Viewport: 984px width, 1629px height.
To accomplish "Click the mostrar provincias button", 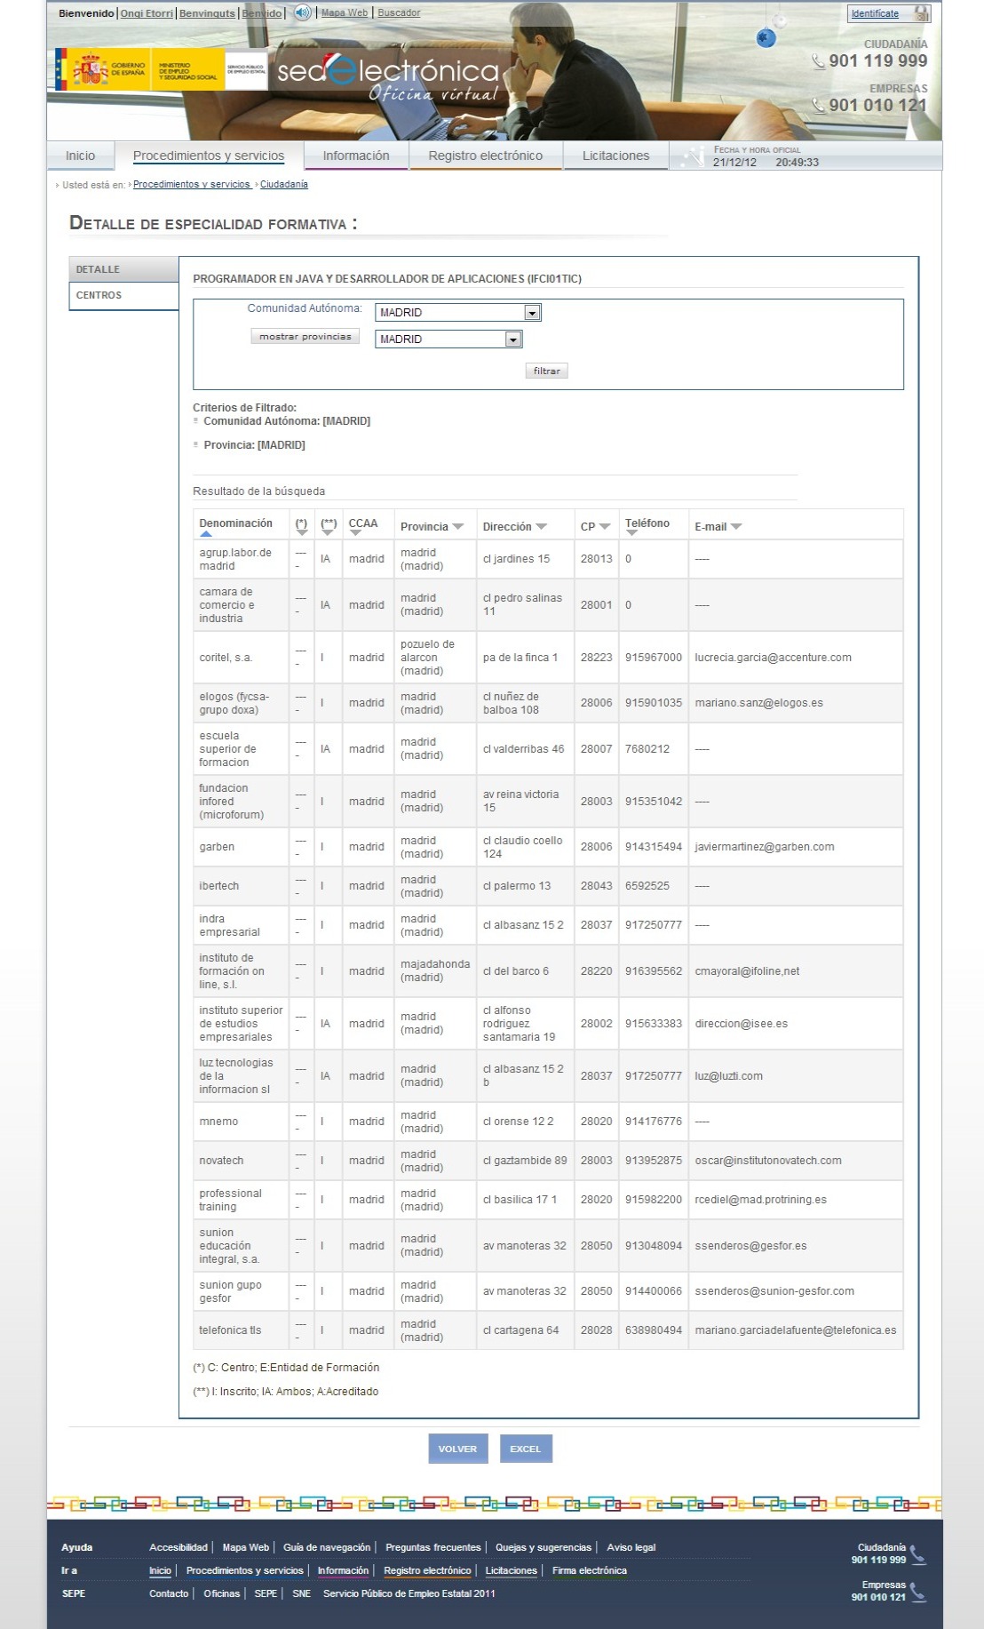I will [306, 337].
